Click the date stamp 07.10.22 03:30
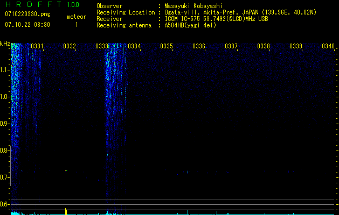This screenshot has height=215, width=339. point(27,25)
